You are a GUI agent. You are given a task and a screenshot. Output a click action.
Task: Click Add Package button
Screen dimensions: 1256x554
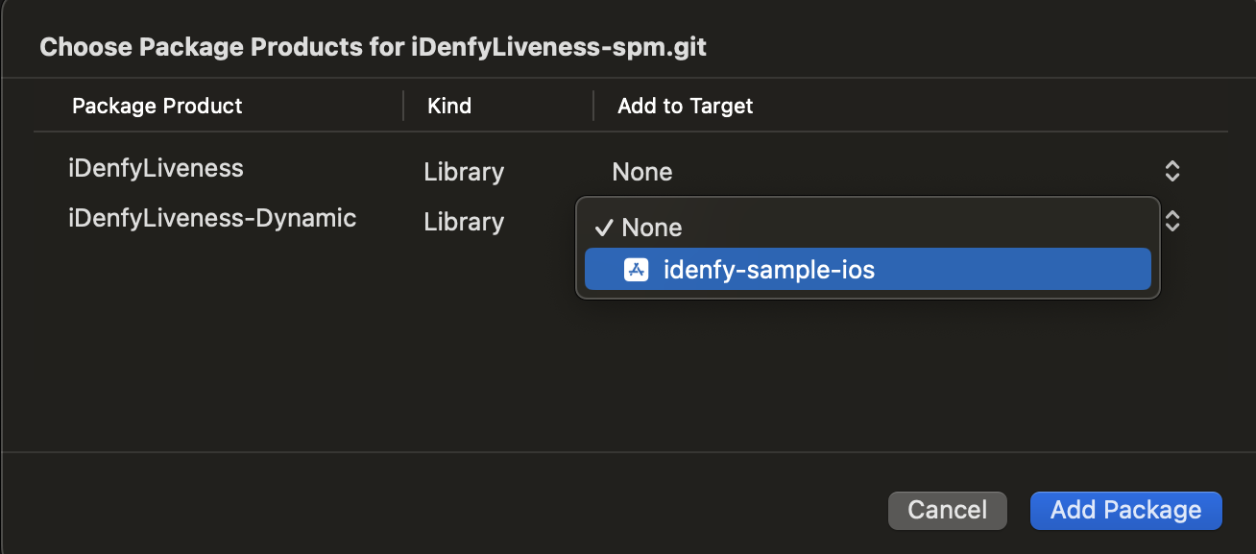pos(1125,510)
